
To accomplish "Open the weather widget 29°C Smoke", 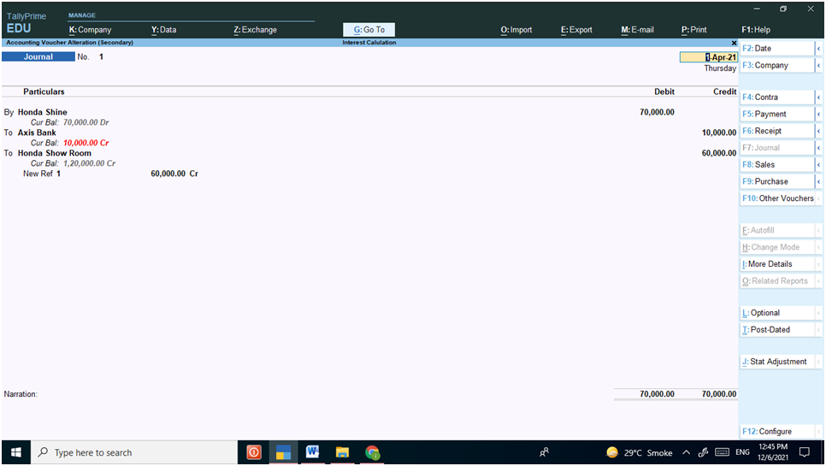I will pos(640,453).
